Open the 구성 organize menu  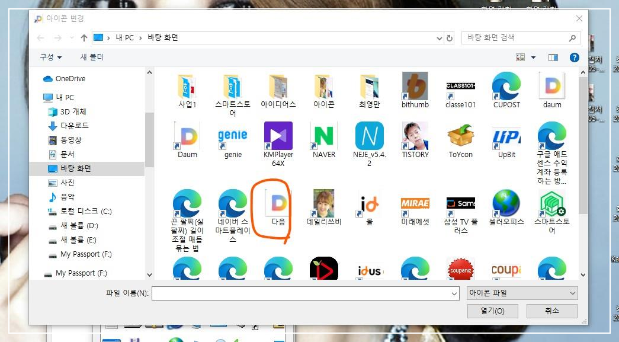tap(50, 57)
